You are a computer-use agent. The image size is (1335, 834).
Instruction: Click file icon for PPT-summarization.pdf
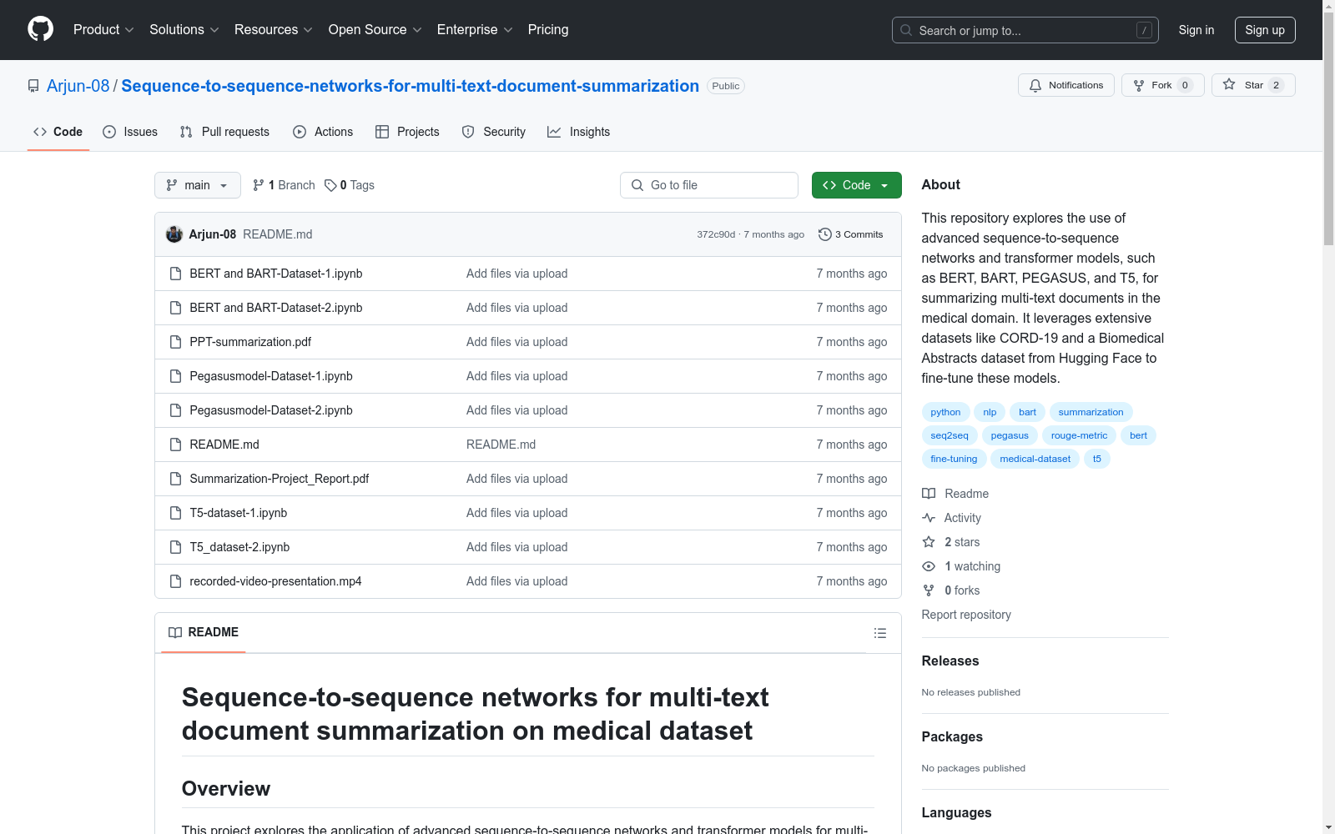[x=175, y=342]
